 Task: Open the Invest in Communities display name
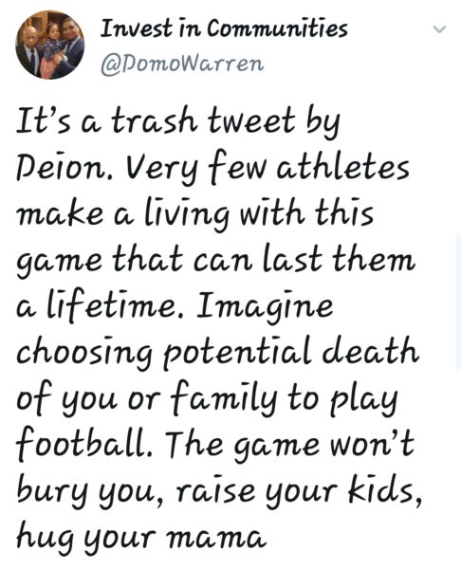(x=224, y=28)
